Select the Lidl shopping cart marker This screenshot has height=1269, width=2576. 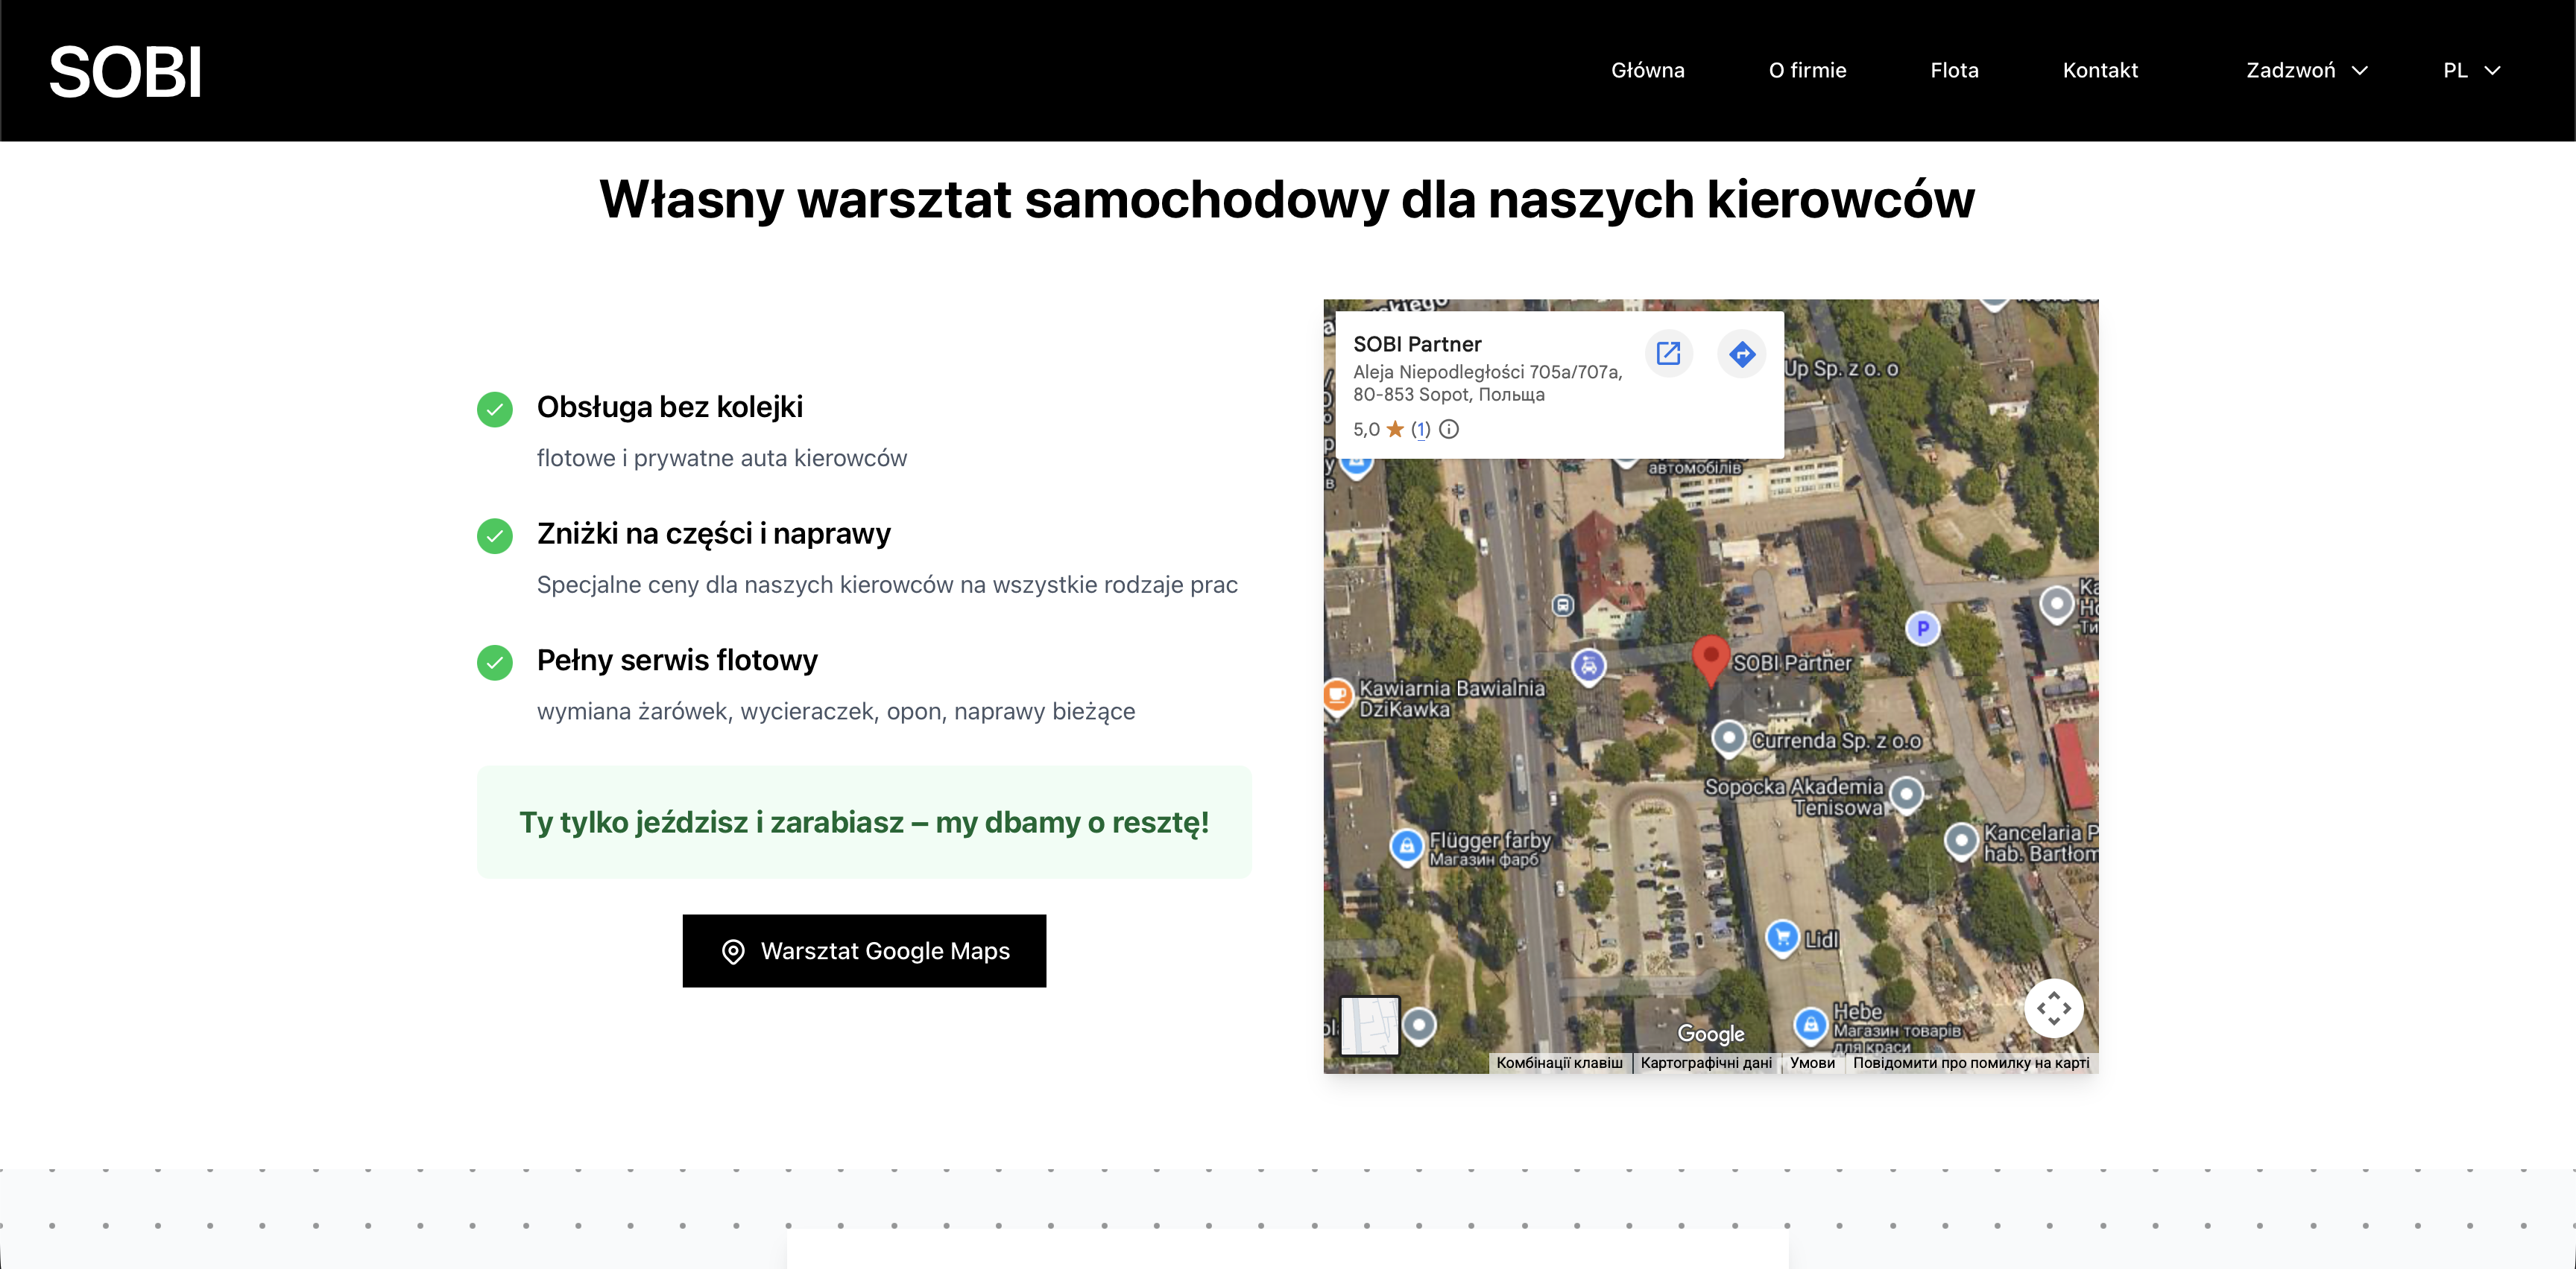coord(1782,938)
